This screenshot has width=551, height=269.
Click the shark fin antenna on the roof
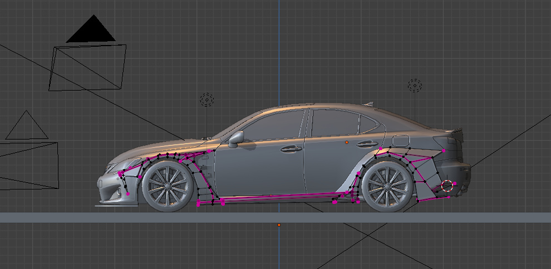[368, 104]
